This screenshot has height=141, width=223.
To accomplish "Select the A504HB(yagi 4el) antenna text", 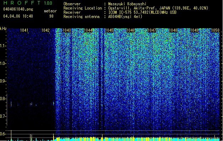I will point(125,17).
